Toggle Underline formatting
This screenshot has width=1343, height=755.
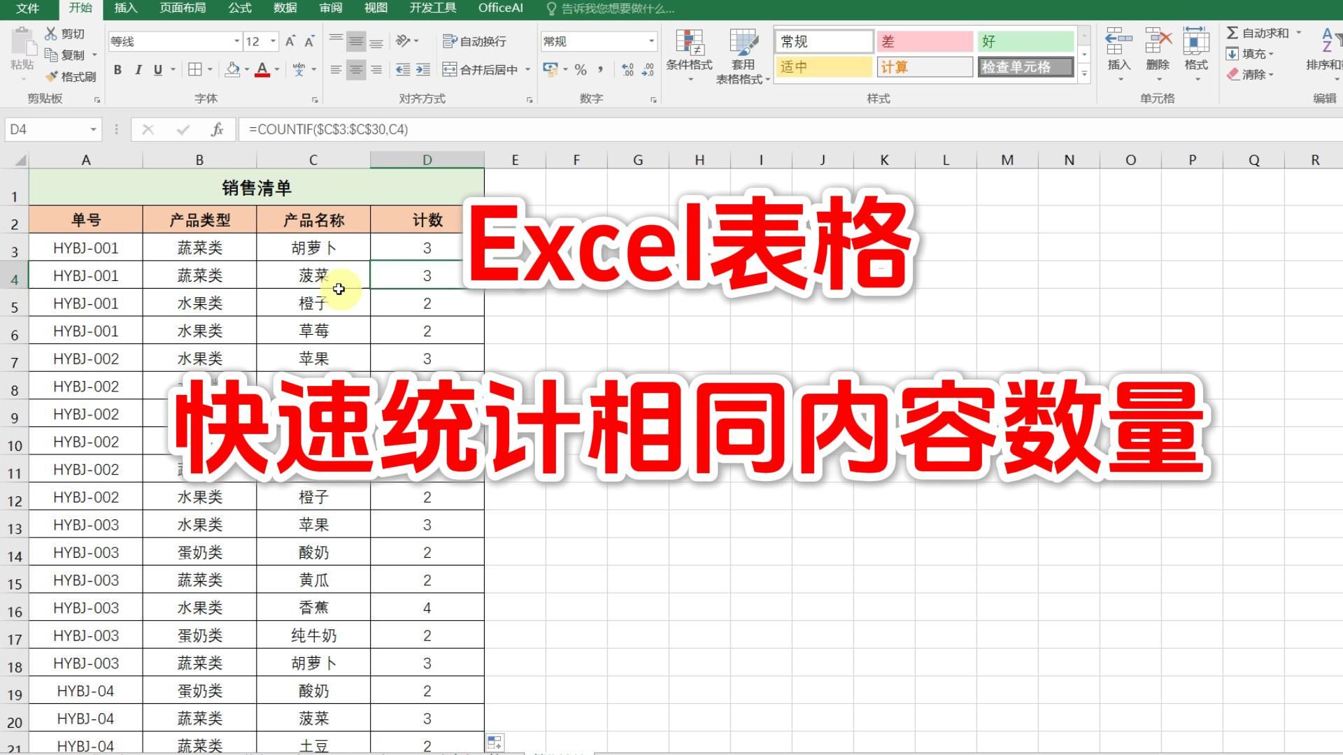point(158,69)
